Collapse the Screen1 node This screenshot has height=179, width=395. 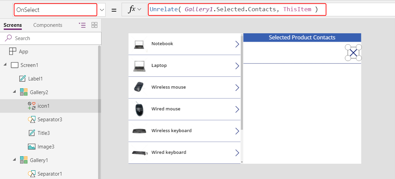[5, 65]
